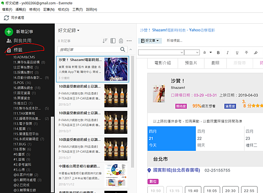
Task: Click the map pin icon next to the theater name
Action: pyautogui.click(x=149, y=170)
